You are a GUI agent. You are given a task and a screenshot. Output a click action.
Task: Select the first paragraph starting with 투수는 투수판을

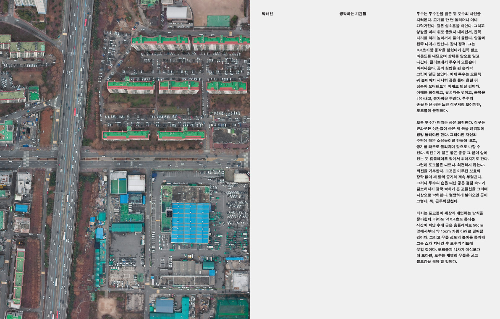(x=449, y=62)
